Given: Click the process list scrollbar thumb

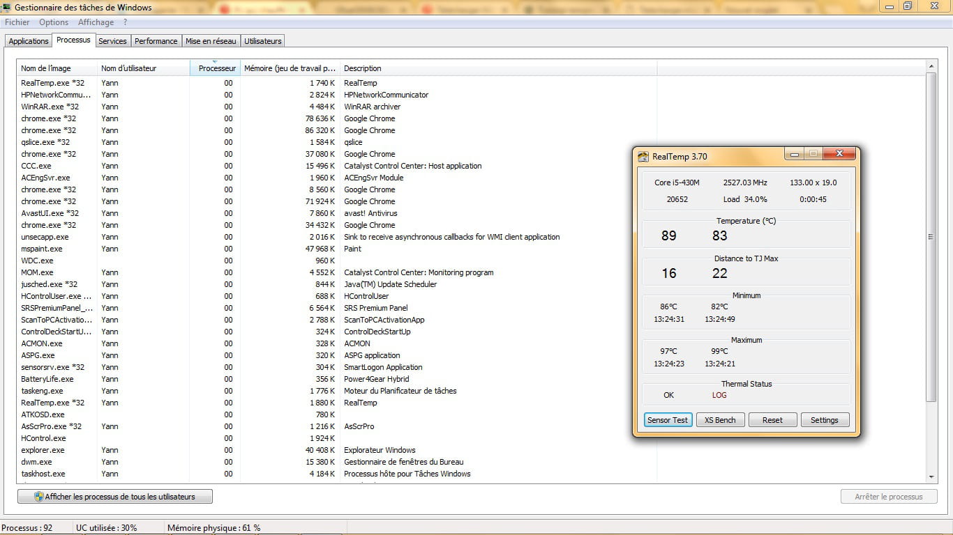Looking at the screenshot, I should 931,237.
